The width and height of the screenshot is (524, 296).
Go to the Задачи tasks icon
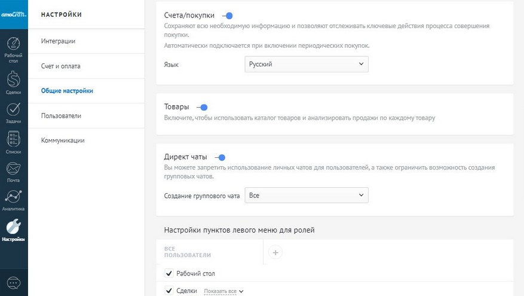(14, 109)
